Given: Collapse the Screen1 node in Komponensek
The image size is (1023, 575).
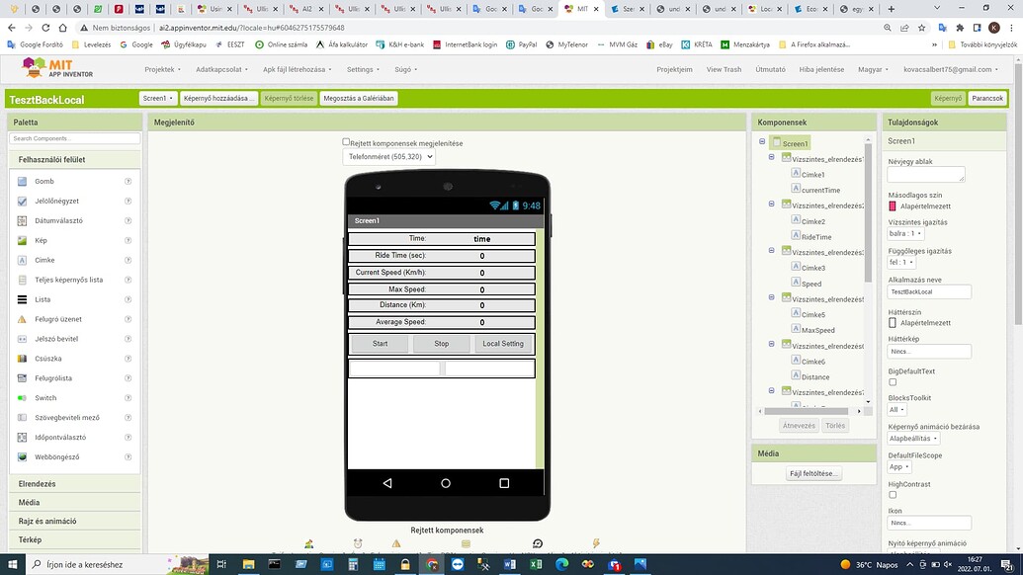Looking at the screenshot, I should tap(761, 142).
